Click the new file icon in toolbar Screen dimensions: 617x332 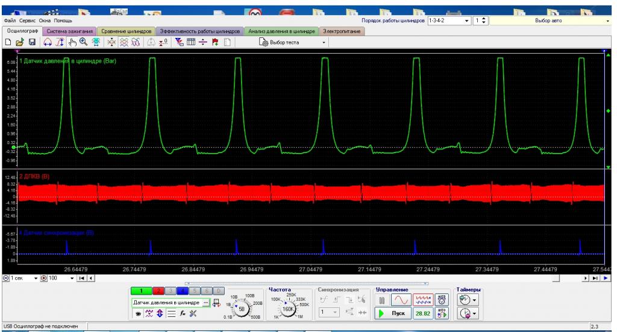tap(8, 42)
